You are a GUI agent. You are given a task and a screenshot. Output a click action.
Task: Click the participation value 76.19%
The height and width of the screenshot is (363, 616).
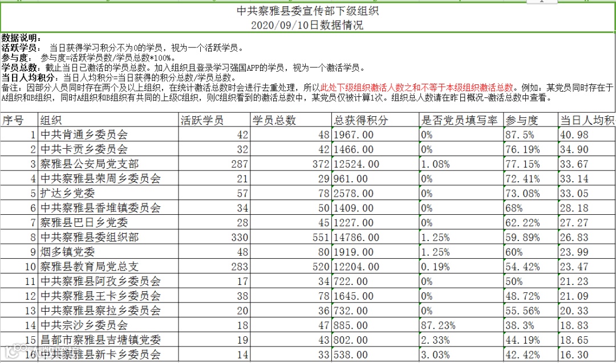click(x=531, y=149)
